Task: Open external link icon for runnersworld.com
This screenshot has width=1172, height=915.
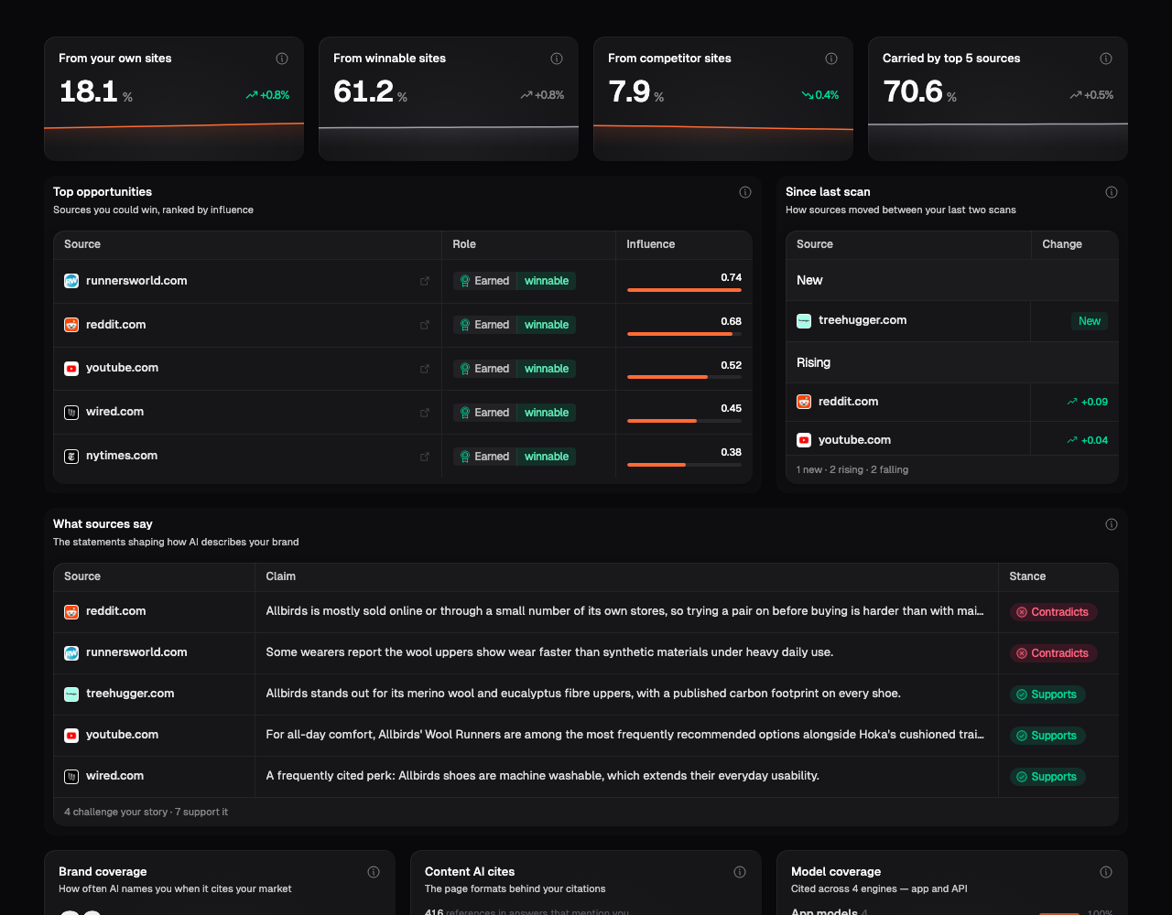Action: (425, 281)
